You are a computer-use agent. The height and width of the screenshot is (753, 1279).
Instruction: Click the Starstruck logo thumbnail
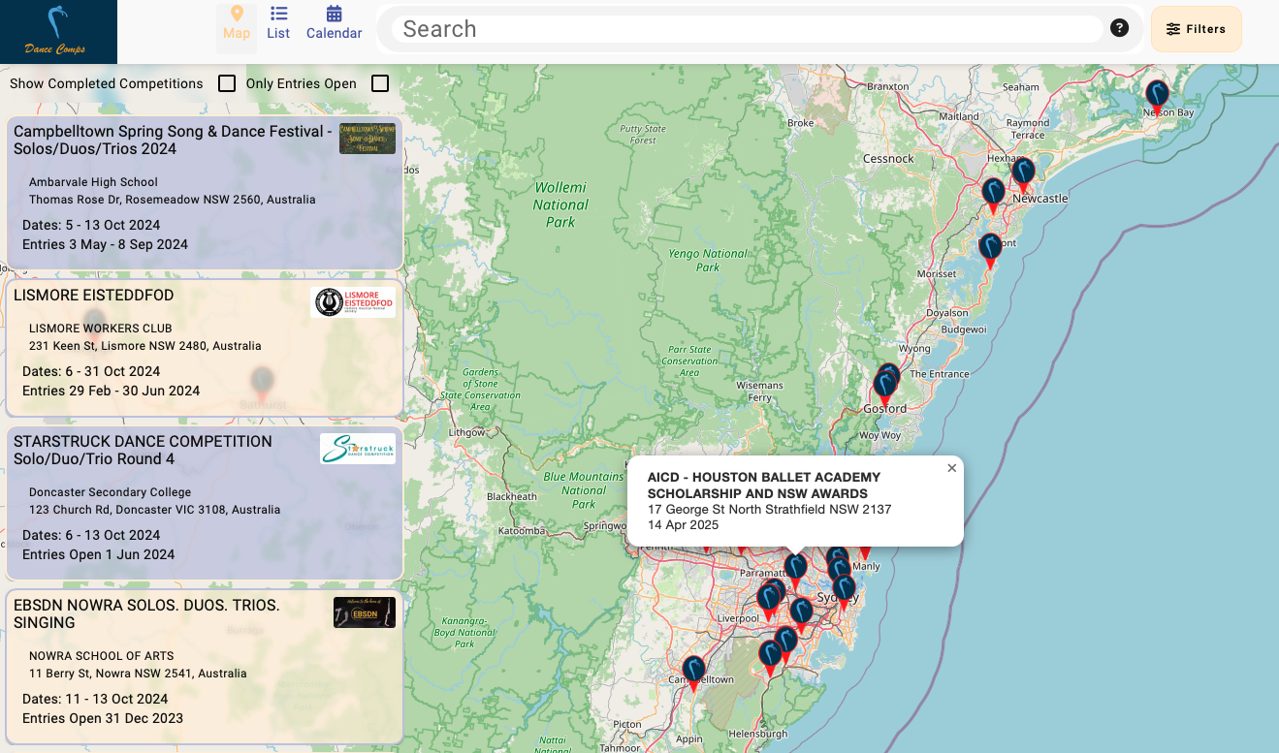tap(358, 449)
